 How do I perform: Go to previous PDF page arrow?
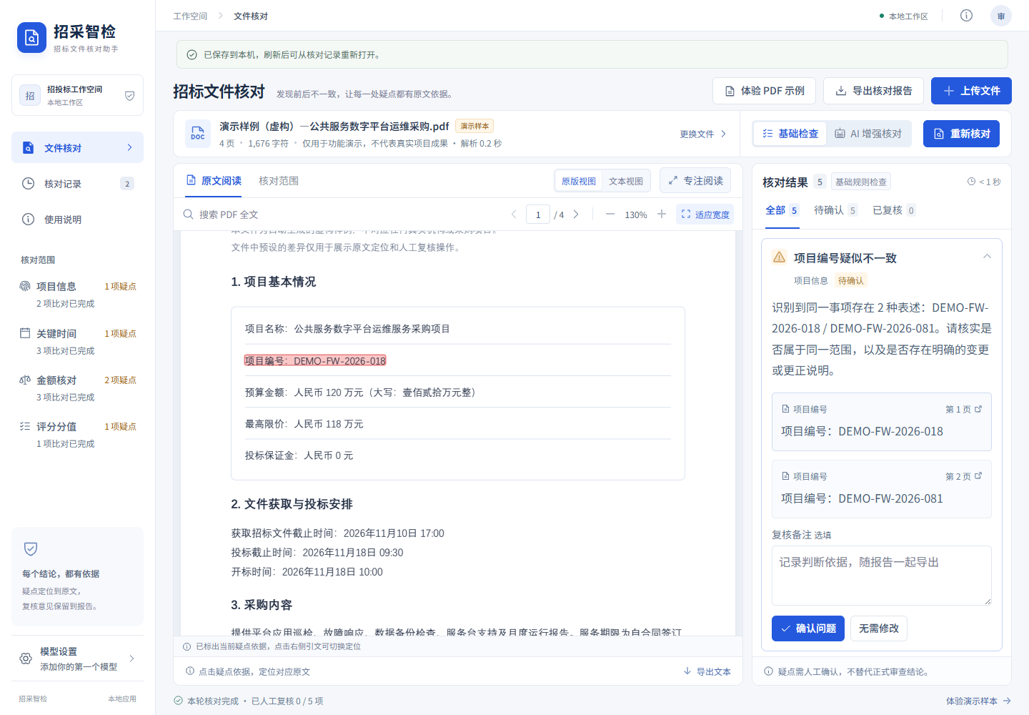tap(514, 214)
